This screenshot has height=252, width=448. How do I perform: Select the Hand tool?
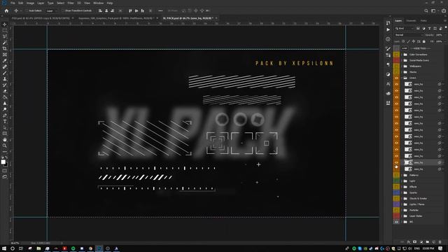5,140
